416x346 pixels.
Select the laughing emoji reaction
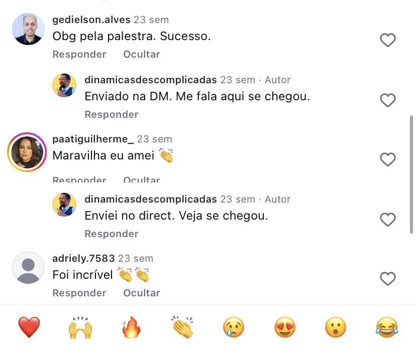pyautogui.click(x=387, y=328)
